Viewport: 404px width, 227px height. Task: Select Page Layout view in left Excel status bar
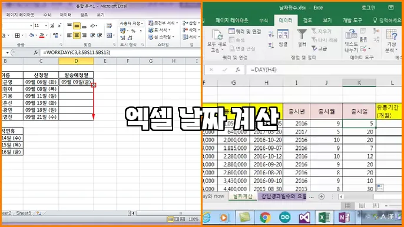(x=177, y=219)
